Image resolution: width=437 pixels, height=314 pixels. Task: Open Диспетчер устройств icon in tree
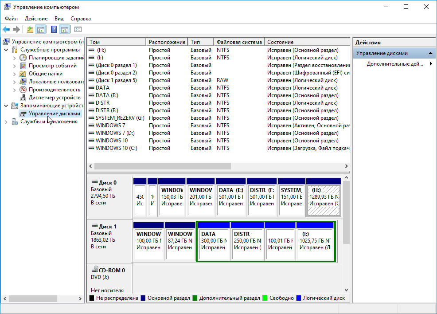point(23,98)
